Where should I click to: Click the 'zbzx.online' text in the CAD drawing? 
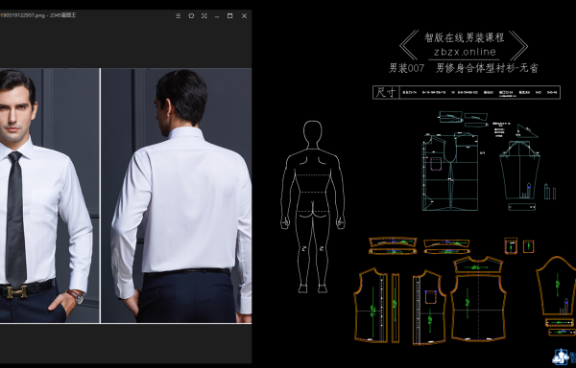tap(465, 52)
